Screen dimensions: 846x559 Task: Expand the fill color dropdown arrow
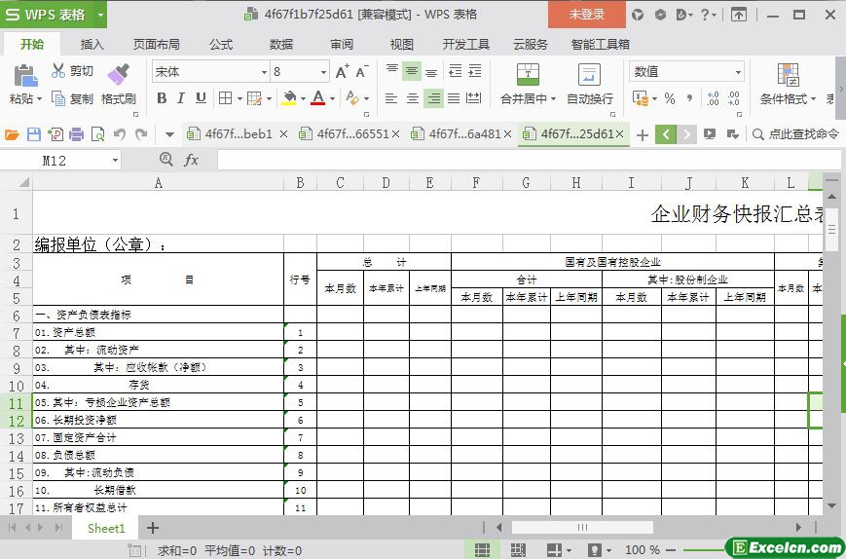(303, 98)
